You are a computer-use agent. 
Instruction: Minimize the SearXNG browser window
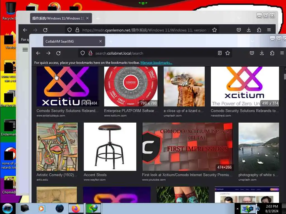(273, 39)
